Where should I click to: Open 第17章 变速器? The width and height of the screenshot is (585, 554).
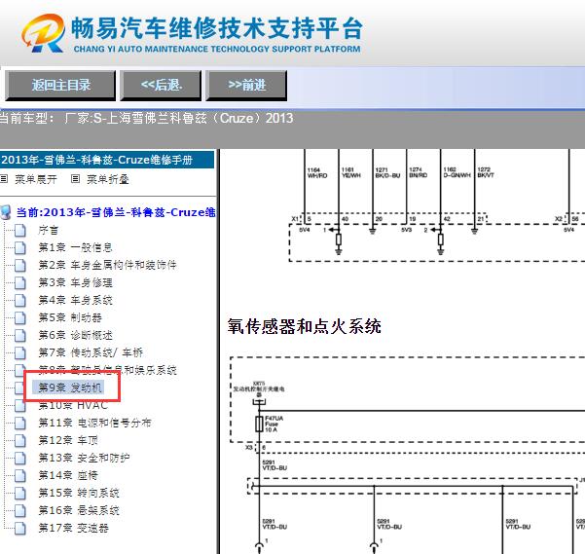(74, 528)
